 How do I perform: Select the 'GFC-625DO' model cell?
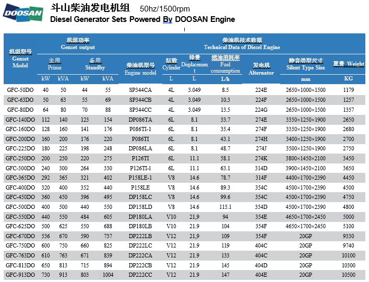click(x=20, y=226)
